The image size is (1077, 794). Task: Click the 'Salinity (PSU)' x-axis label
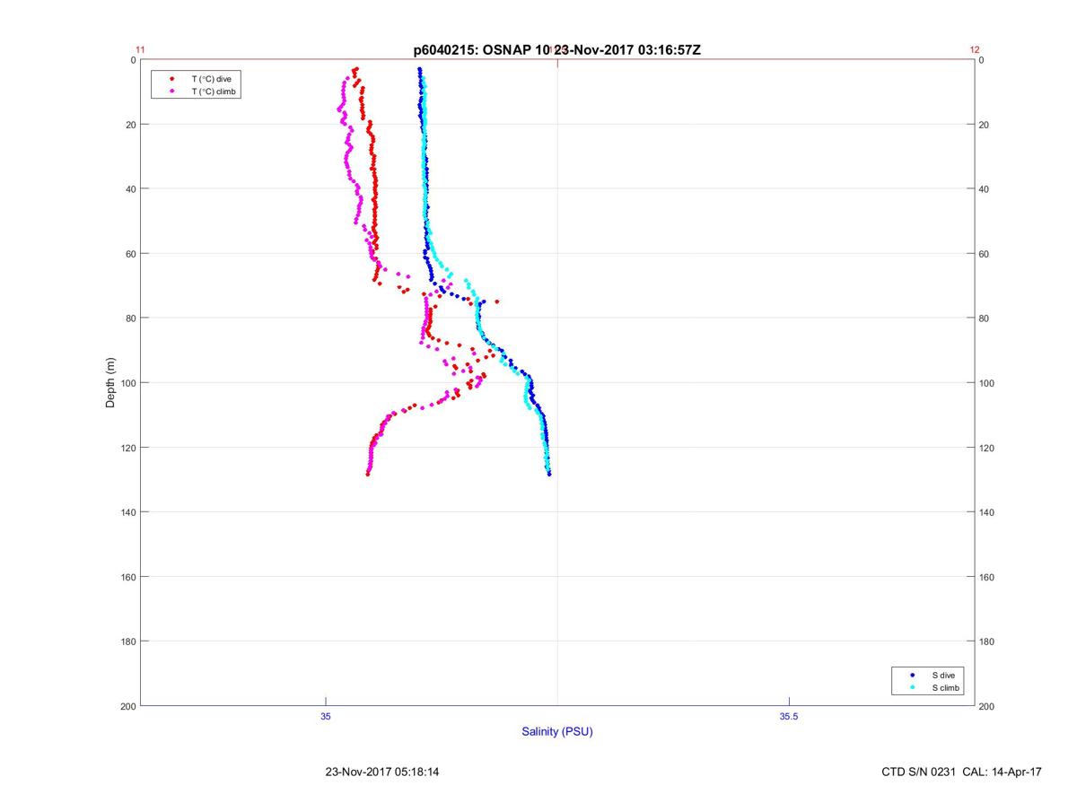pos(557,731)
